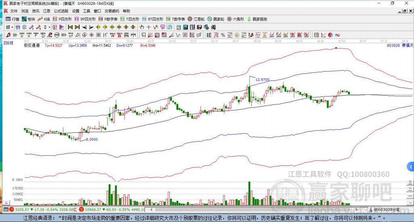Toggle the colored flag icon

[x=62, y=27]
